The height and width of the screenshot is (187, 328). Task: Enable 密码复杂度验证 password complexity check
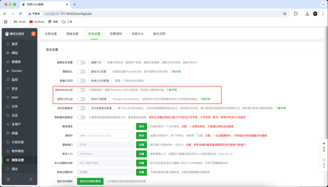tap(81, 117)
